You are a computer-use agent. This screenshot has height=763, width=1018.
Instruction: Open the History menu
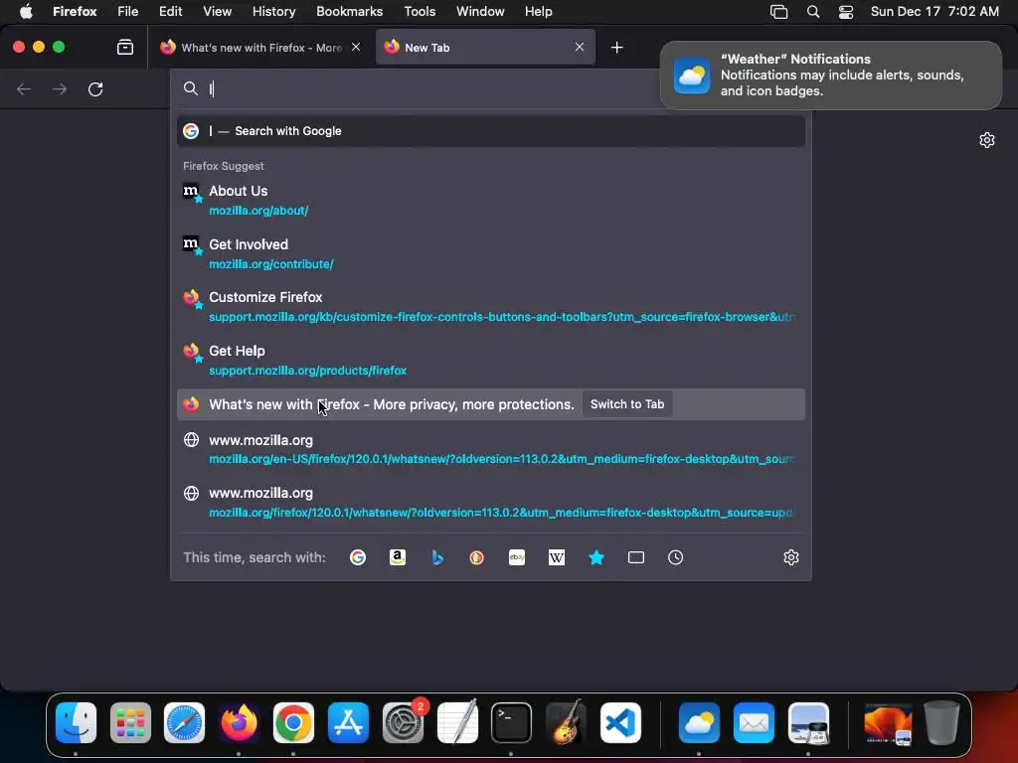[x=273, y=12]
